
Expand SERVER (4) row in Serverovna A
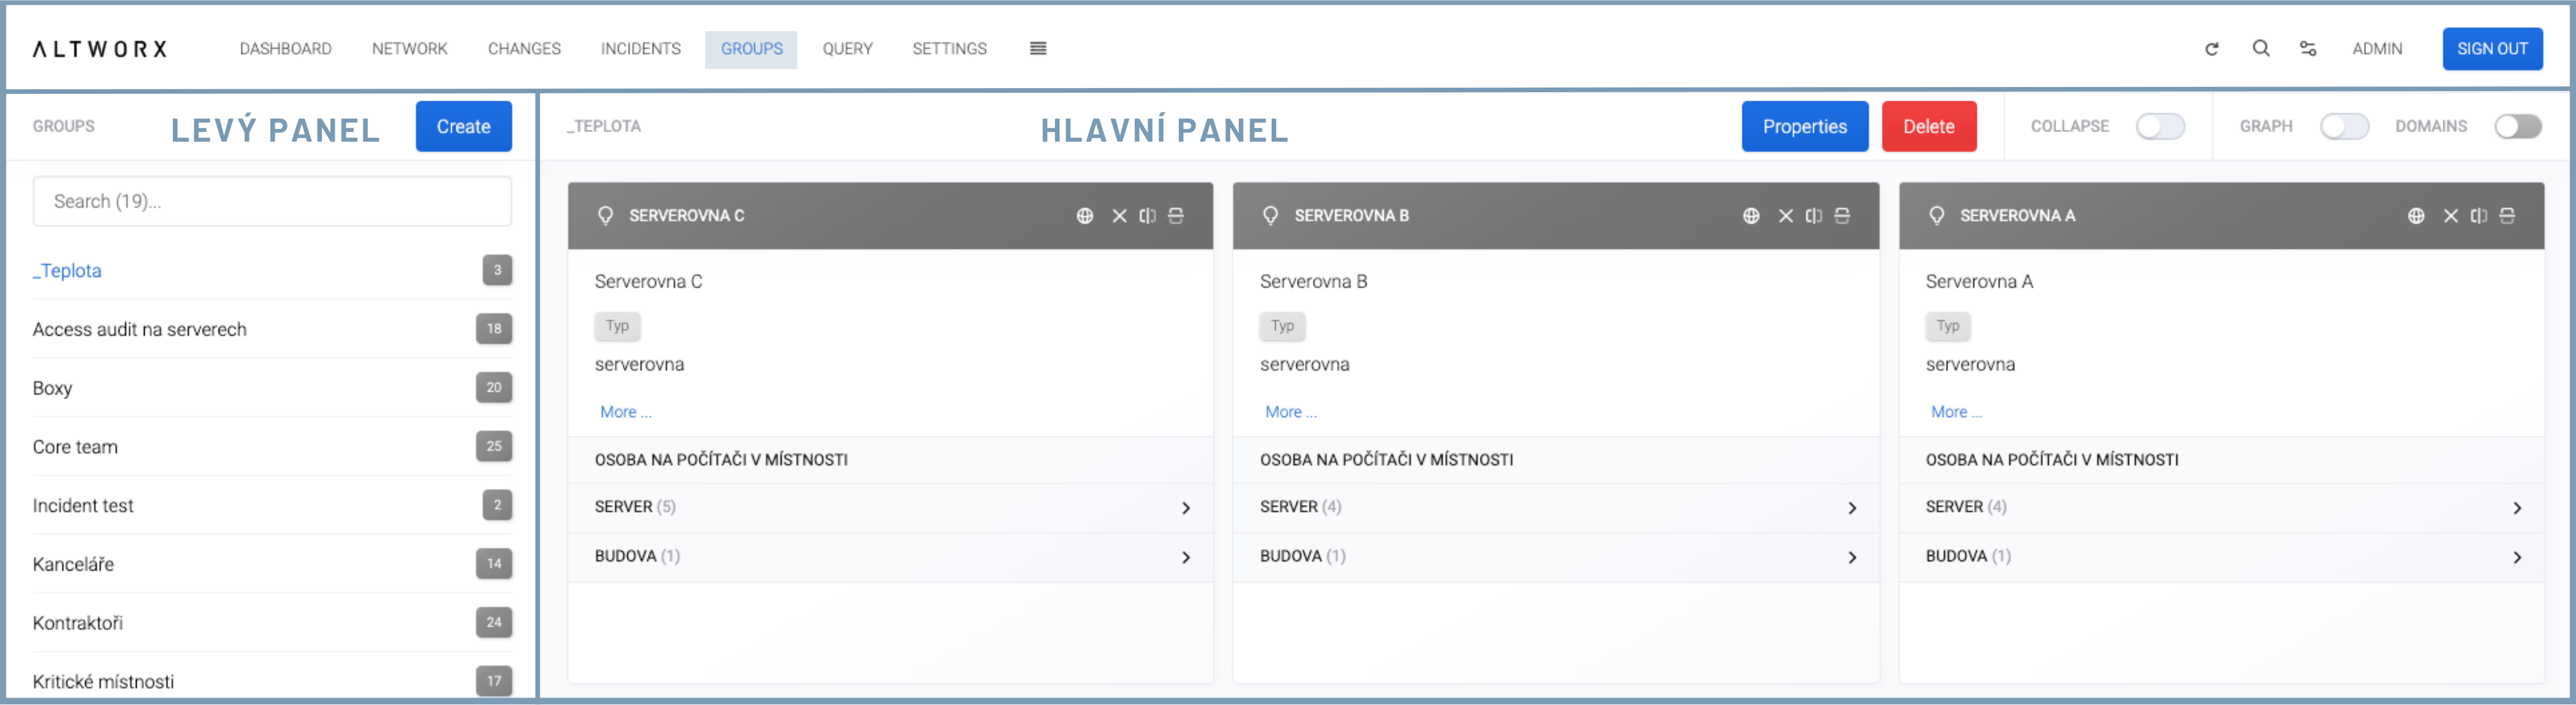(2516, 508)
